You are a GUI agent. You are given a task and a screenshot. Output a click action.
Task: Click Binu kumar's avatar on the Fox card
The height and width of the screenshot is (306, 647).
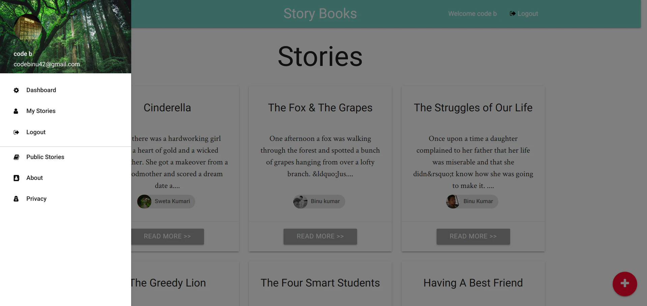point(300,201)
